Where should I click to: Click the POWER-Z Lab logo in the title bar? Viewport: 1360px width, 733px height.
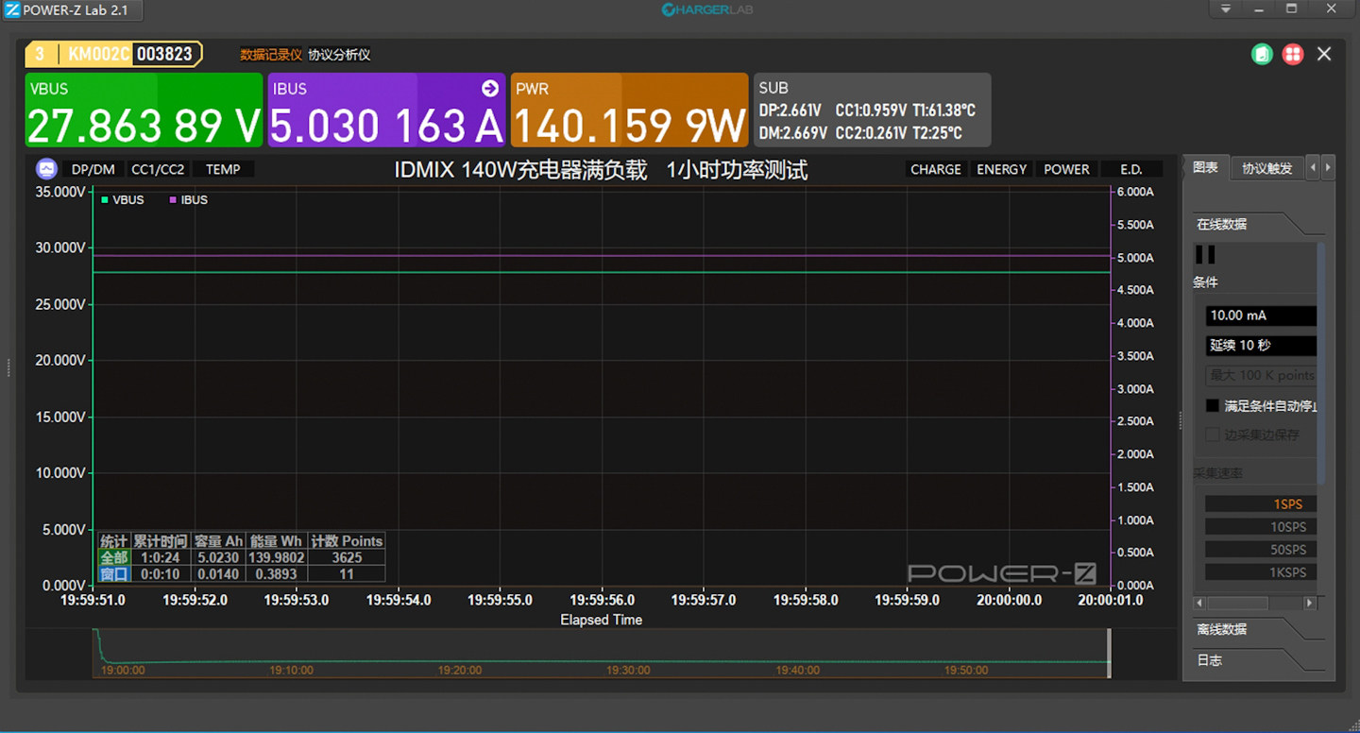(12, 9)
